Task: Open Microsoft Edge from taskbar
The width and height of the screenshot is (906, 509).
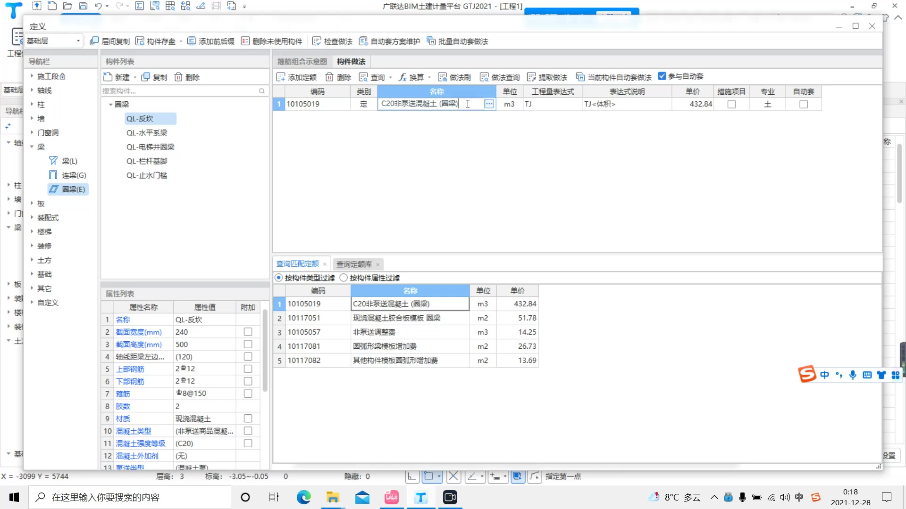Action: coord(303,497)
